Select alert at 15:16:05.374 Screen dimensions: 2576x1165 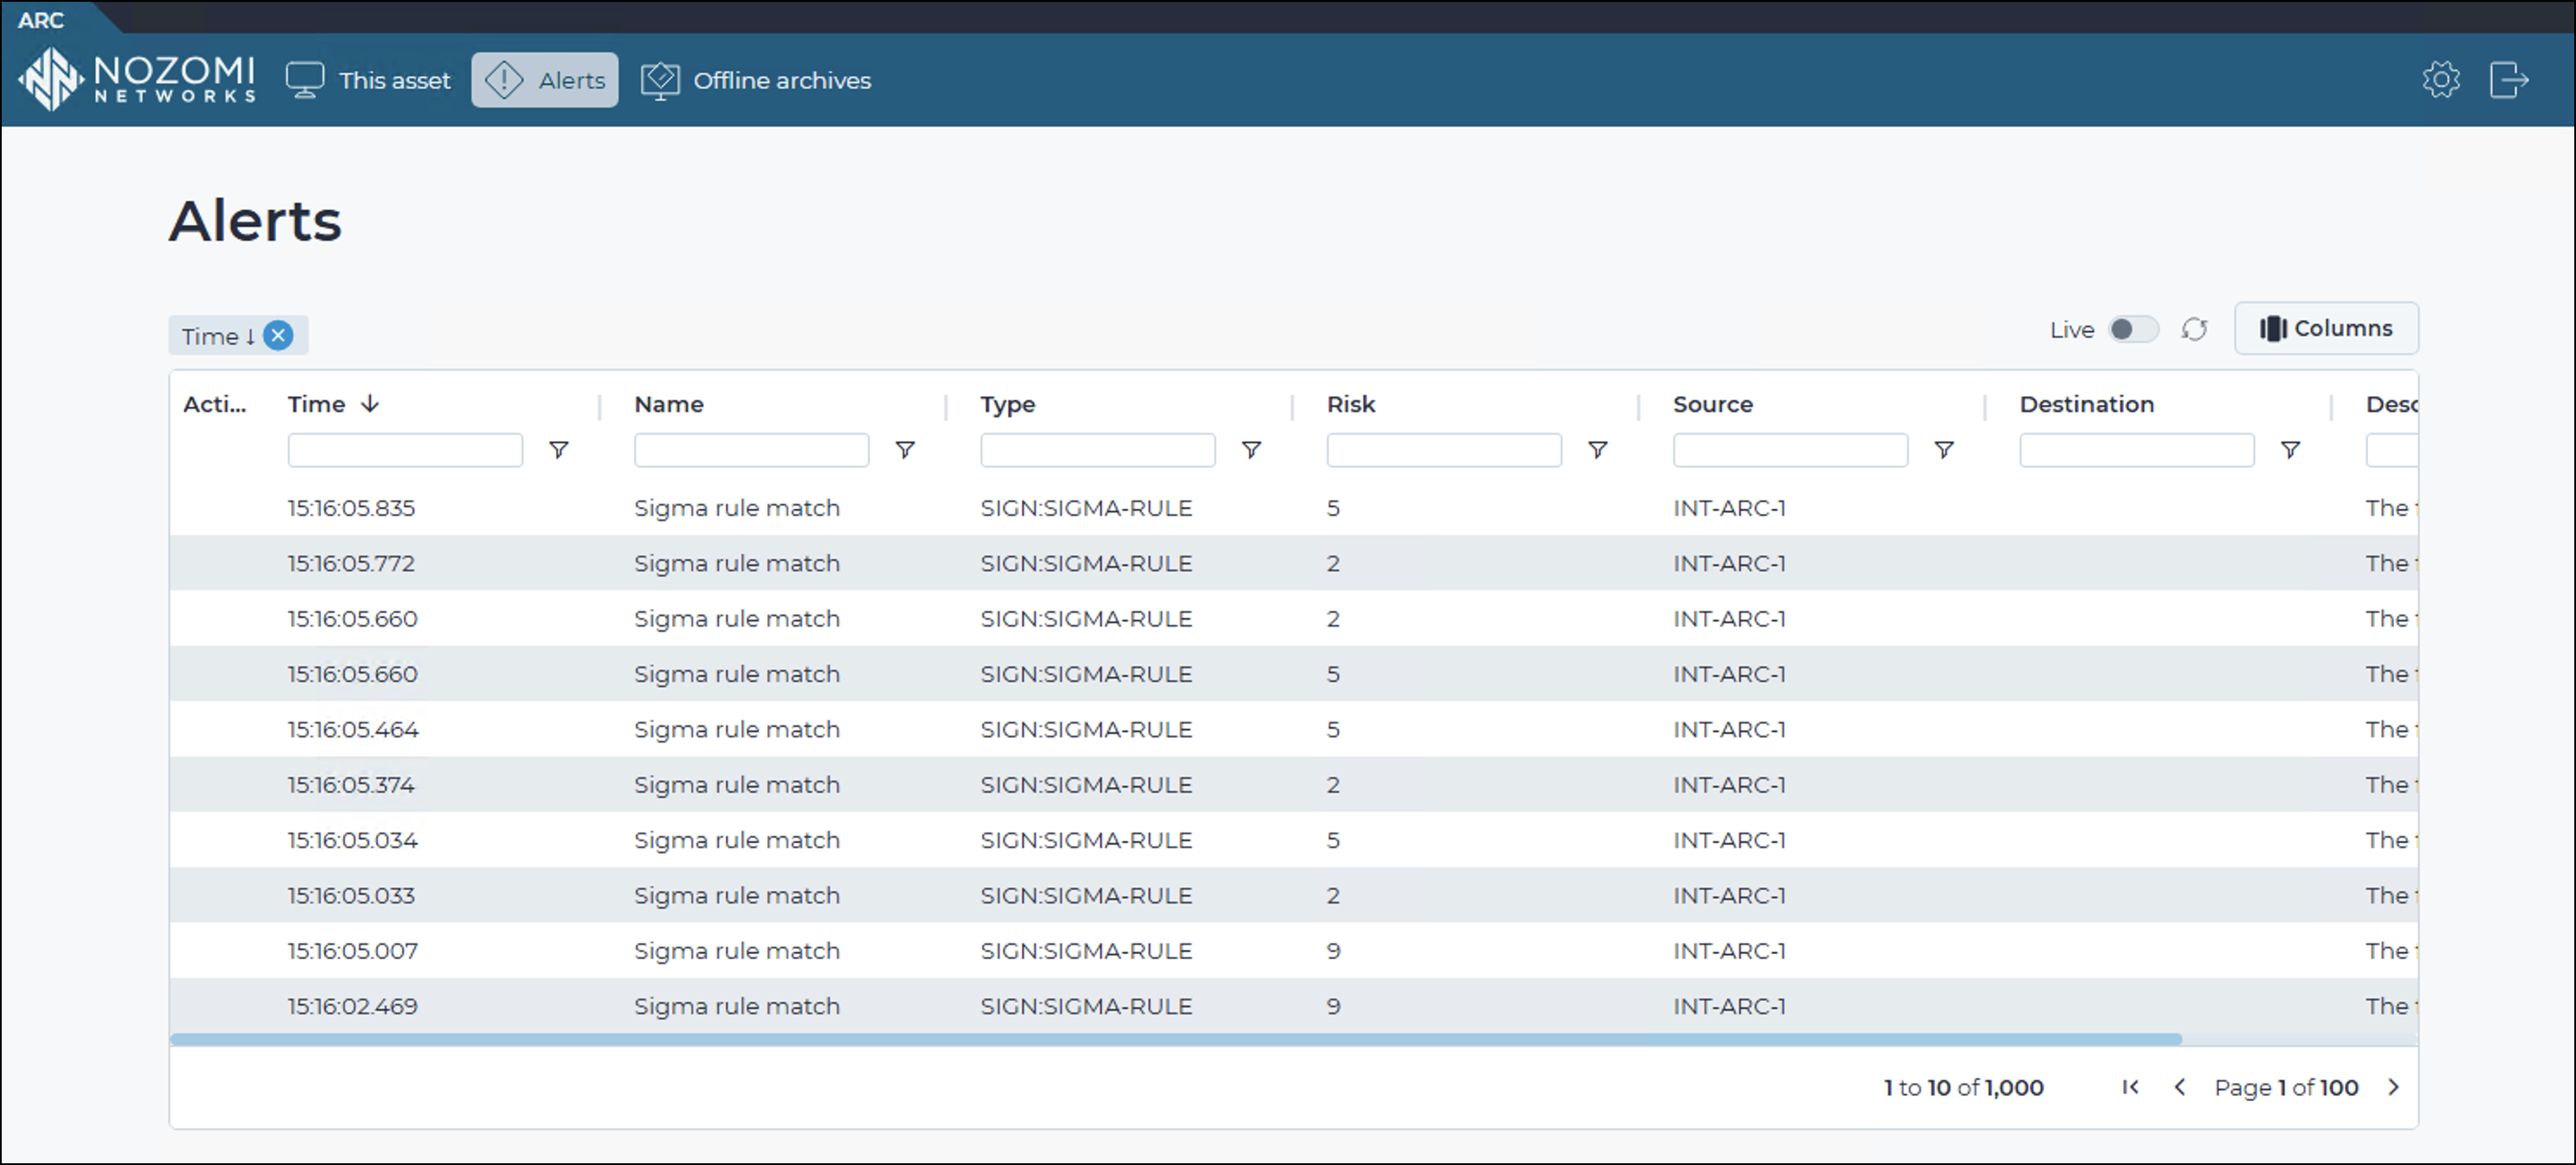coord(1293,785)
